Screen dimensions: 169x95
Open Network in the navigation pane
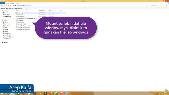click(x=5, y=42)
